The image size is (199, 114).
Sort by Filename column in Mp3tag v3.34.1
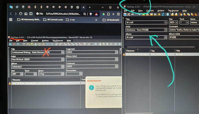[x=46, y=80]
